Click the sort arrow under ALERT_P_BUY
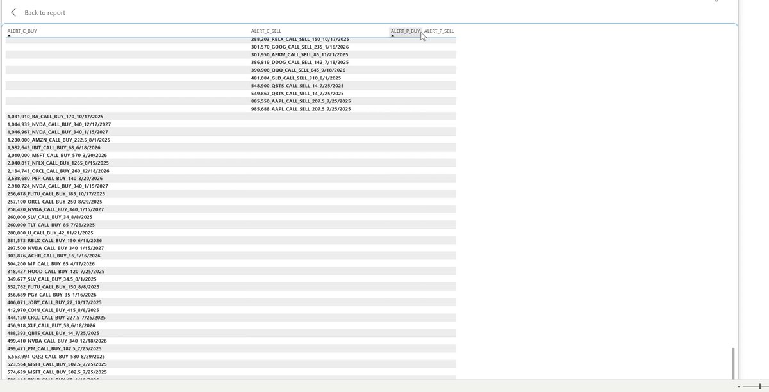This screenshot has width=769, height=392. pos(393,36)
